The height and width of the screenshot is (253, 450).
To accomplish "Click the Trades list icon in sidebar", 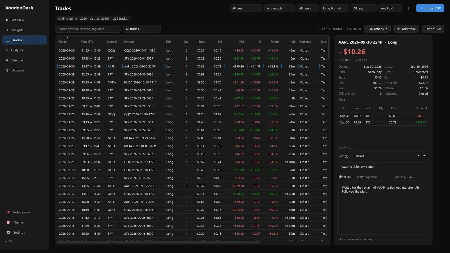I will pos(8,40).
